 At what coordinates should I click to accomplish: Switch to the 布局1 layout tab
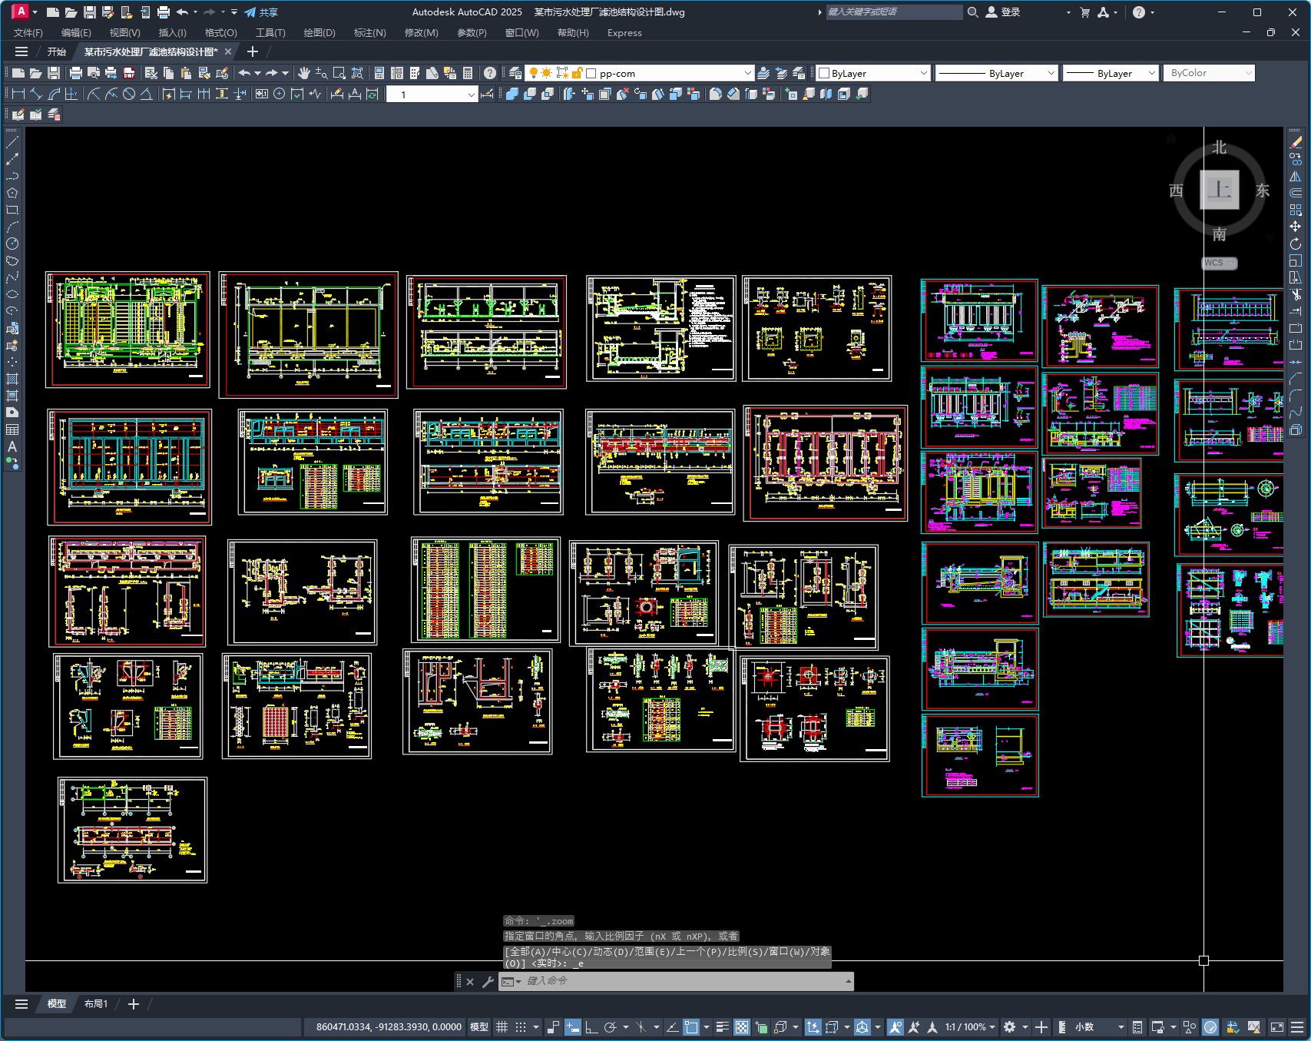click(x=96, y=1003)
